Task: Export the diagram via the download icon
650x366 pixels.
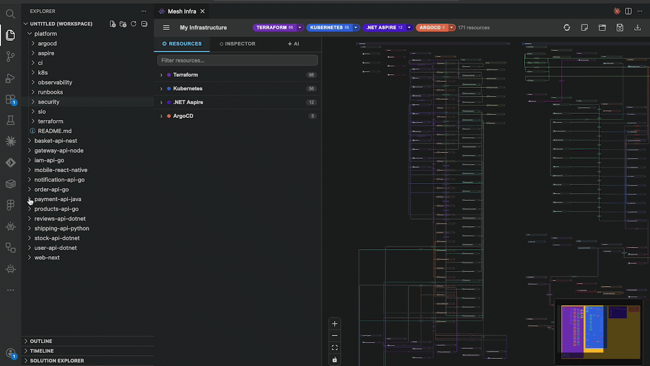Action: [x=637, y=27]
